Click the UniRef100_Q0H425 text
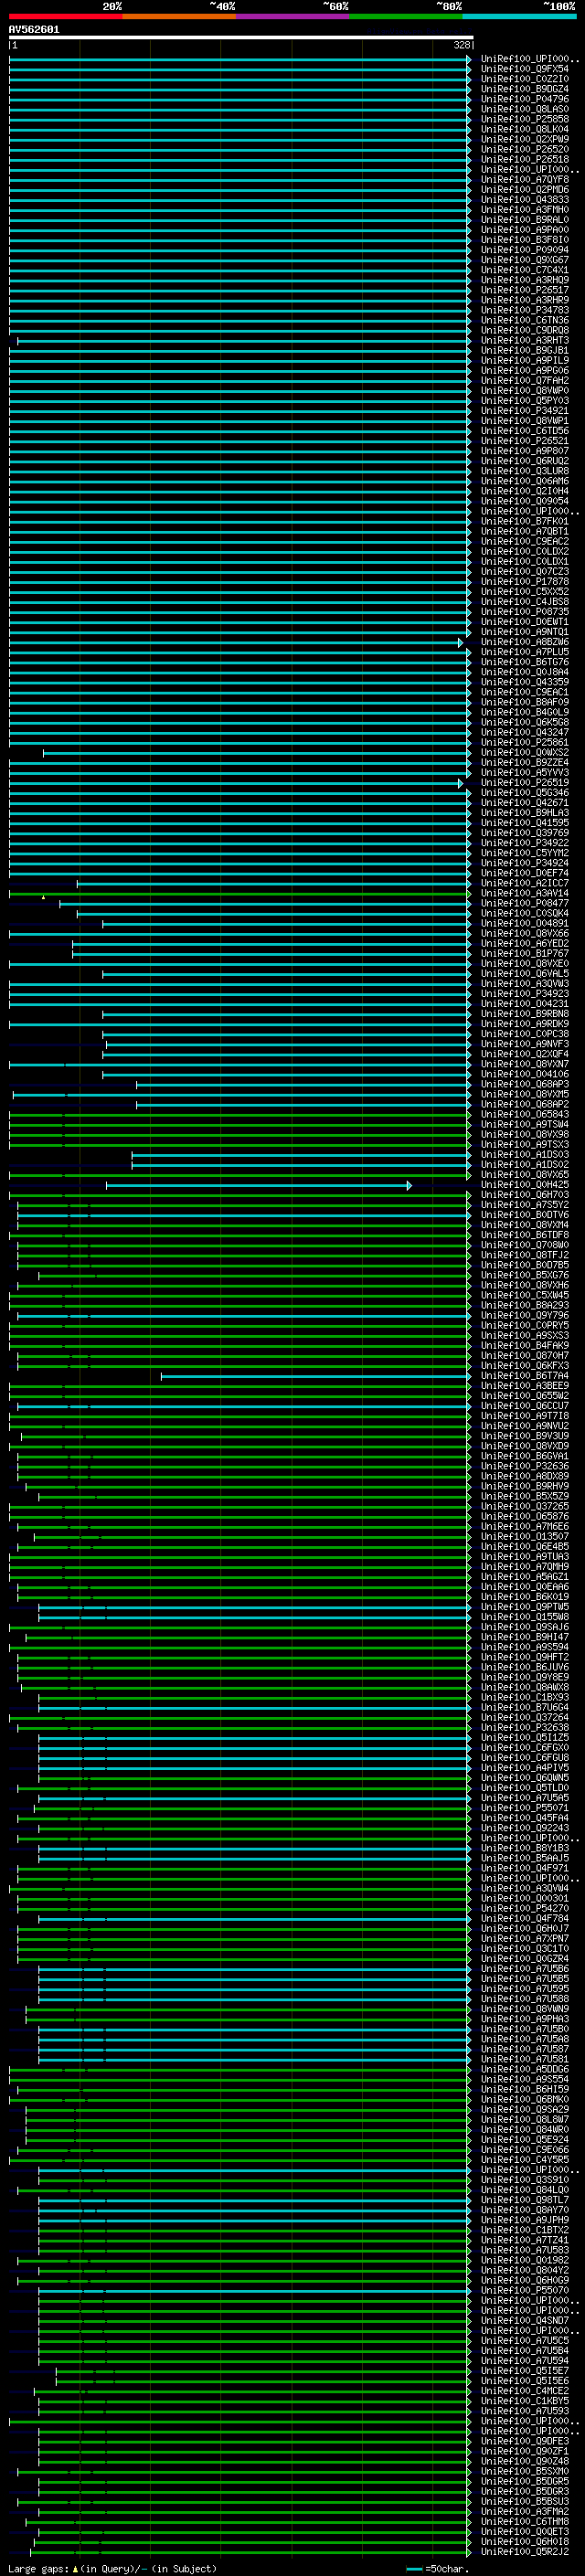Image resolution: width=585 pixels, height=2576 pixels. click(525, 1185)
